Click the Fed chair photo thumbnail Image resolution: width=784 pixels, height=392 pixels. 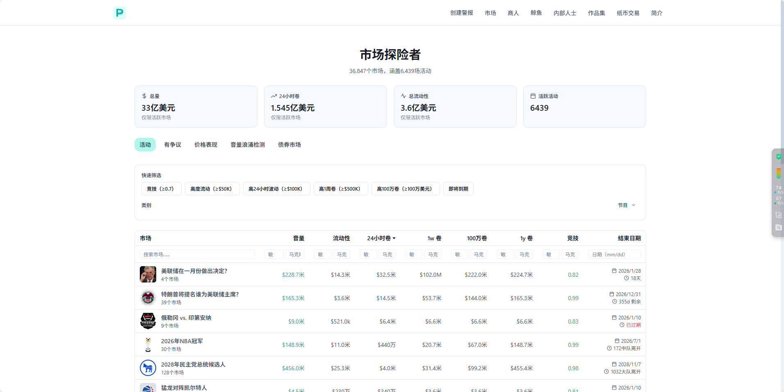(148, 274)
